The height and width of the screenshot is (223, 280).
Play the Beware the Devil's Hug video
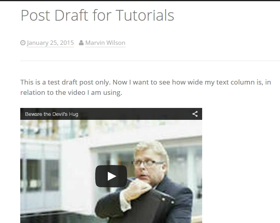point(111,176)
